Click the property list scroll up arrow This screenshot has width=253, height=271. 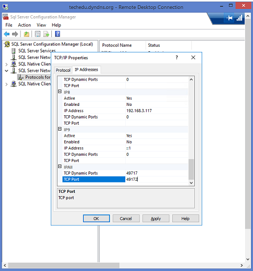coord(191,80)
